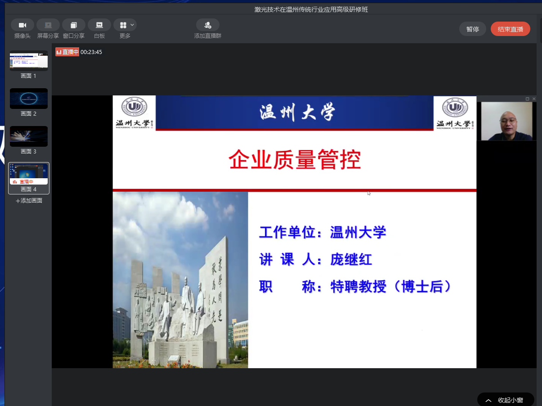Choose 窗口分享 window sharing
This screenshot has height=406, width=542.
point(74,25)
